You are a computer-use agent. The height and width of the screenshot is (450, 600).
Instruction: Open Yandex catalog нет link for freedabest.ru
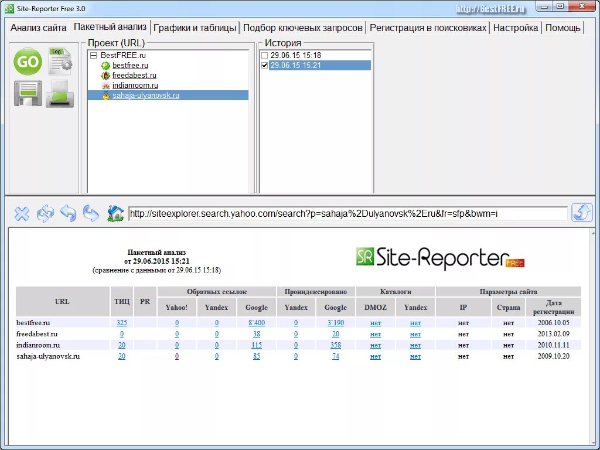(415, 334)
